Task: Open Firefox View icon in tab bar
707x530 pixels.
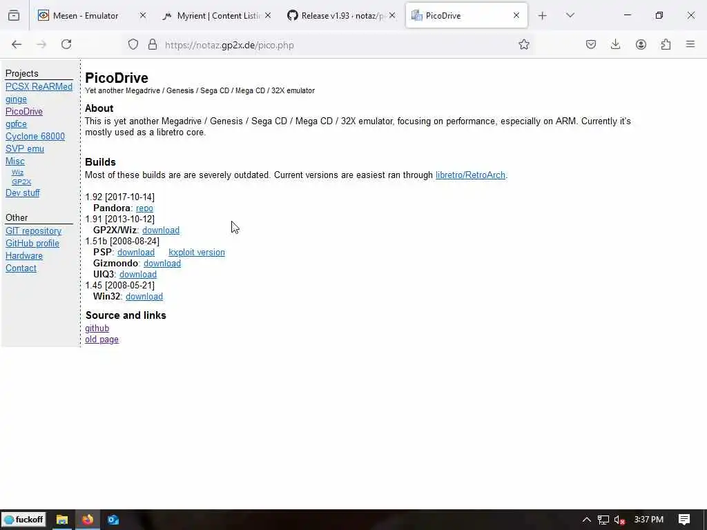Action: pyautogui.click(x=14, y=16)
